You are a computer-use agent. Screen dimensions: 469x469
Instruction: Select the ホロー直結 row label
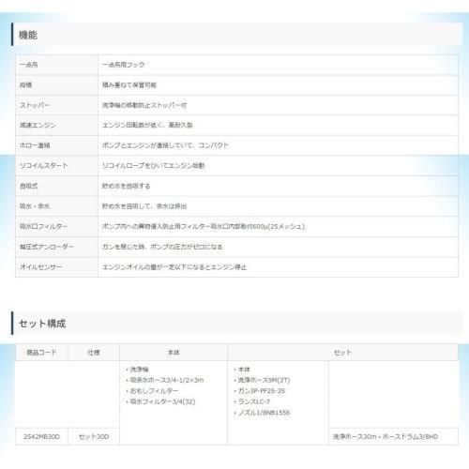pyautogui.click(x=35, y=145)
